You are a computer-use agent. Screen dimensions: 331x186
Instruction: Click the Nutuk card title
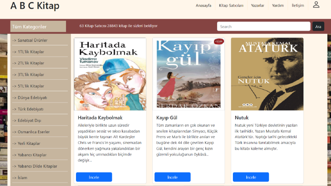[242, 118]
